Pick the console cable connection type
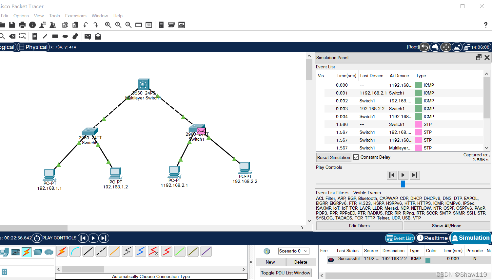The image size is (492, 280). coord(75,251)
